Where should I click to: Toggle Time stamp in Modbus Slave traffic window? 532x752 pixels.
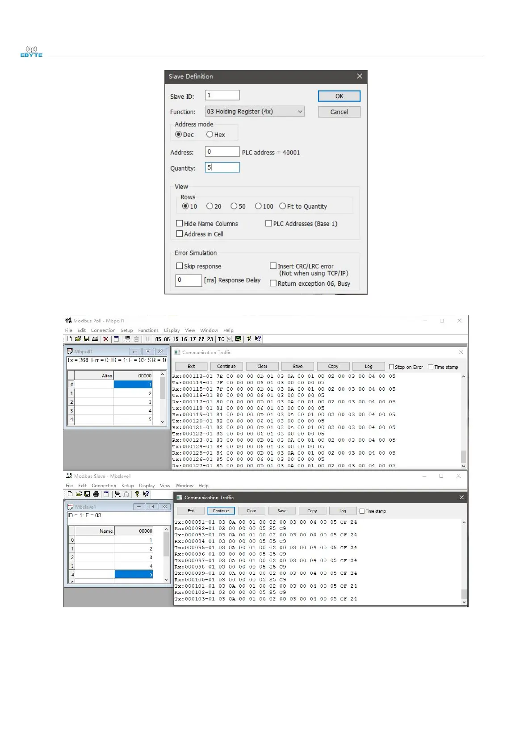362,511
